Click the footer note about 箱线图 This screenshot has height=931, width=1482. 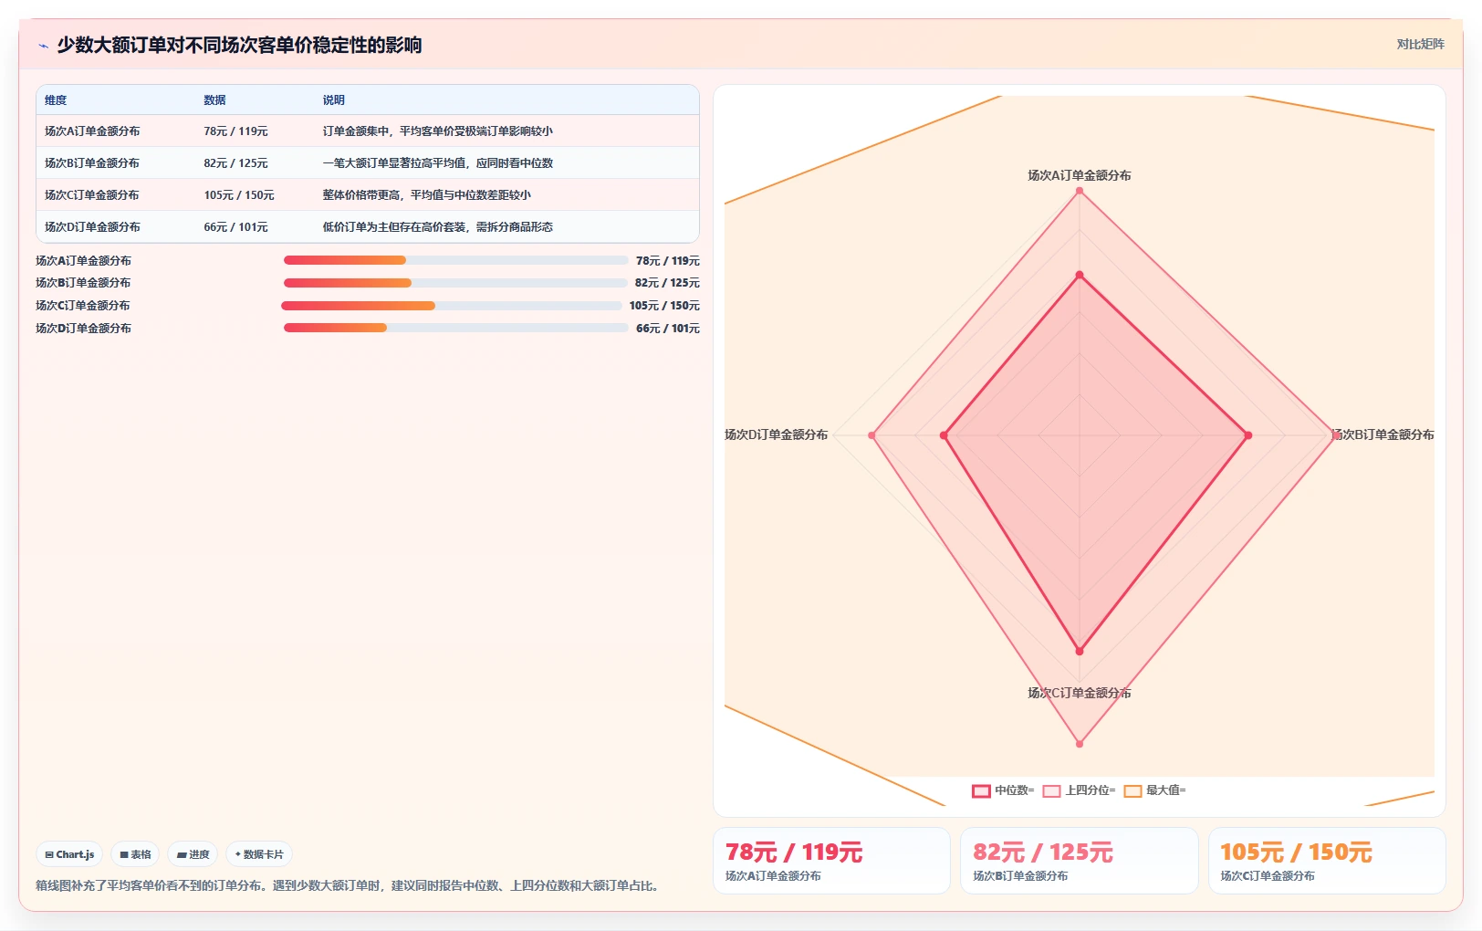tap(350, 885)
